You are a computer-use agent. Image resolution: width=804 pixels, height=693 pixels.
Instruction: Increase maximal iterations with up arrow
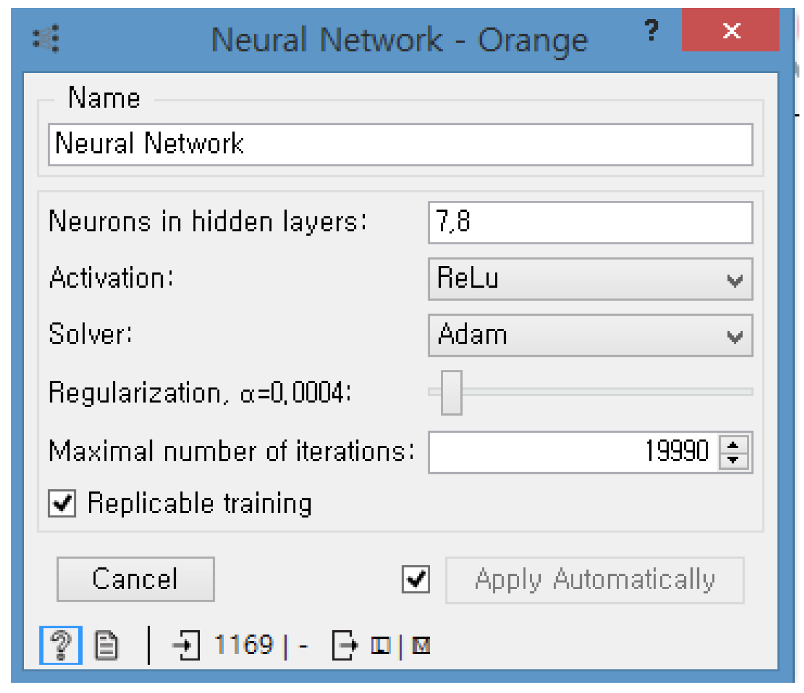[x=734, y=444]
